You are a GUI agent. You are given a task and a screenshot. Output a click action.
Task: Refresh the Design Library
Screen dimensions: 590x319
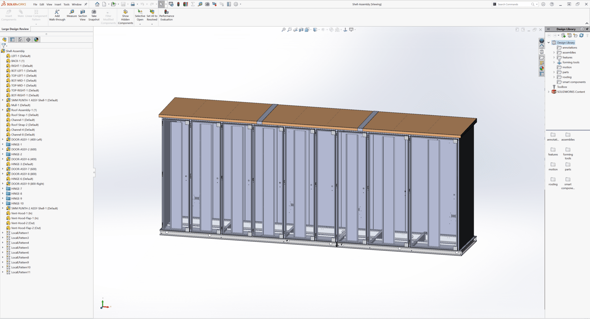pyautogui.click(x=582, y=35)
